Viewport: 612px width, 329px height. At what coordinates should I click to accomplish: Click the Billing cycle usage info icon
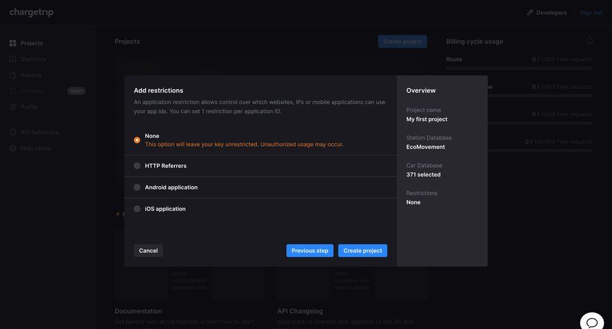coord(590,41)
